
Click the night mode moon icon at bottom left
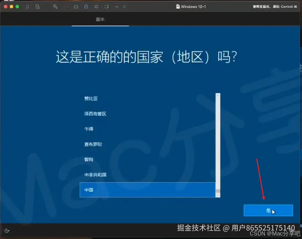(x=7, y=231)
